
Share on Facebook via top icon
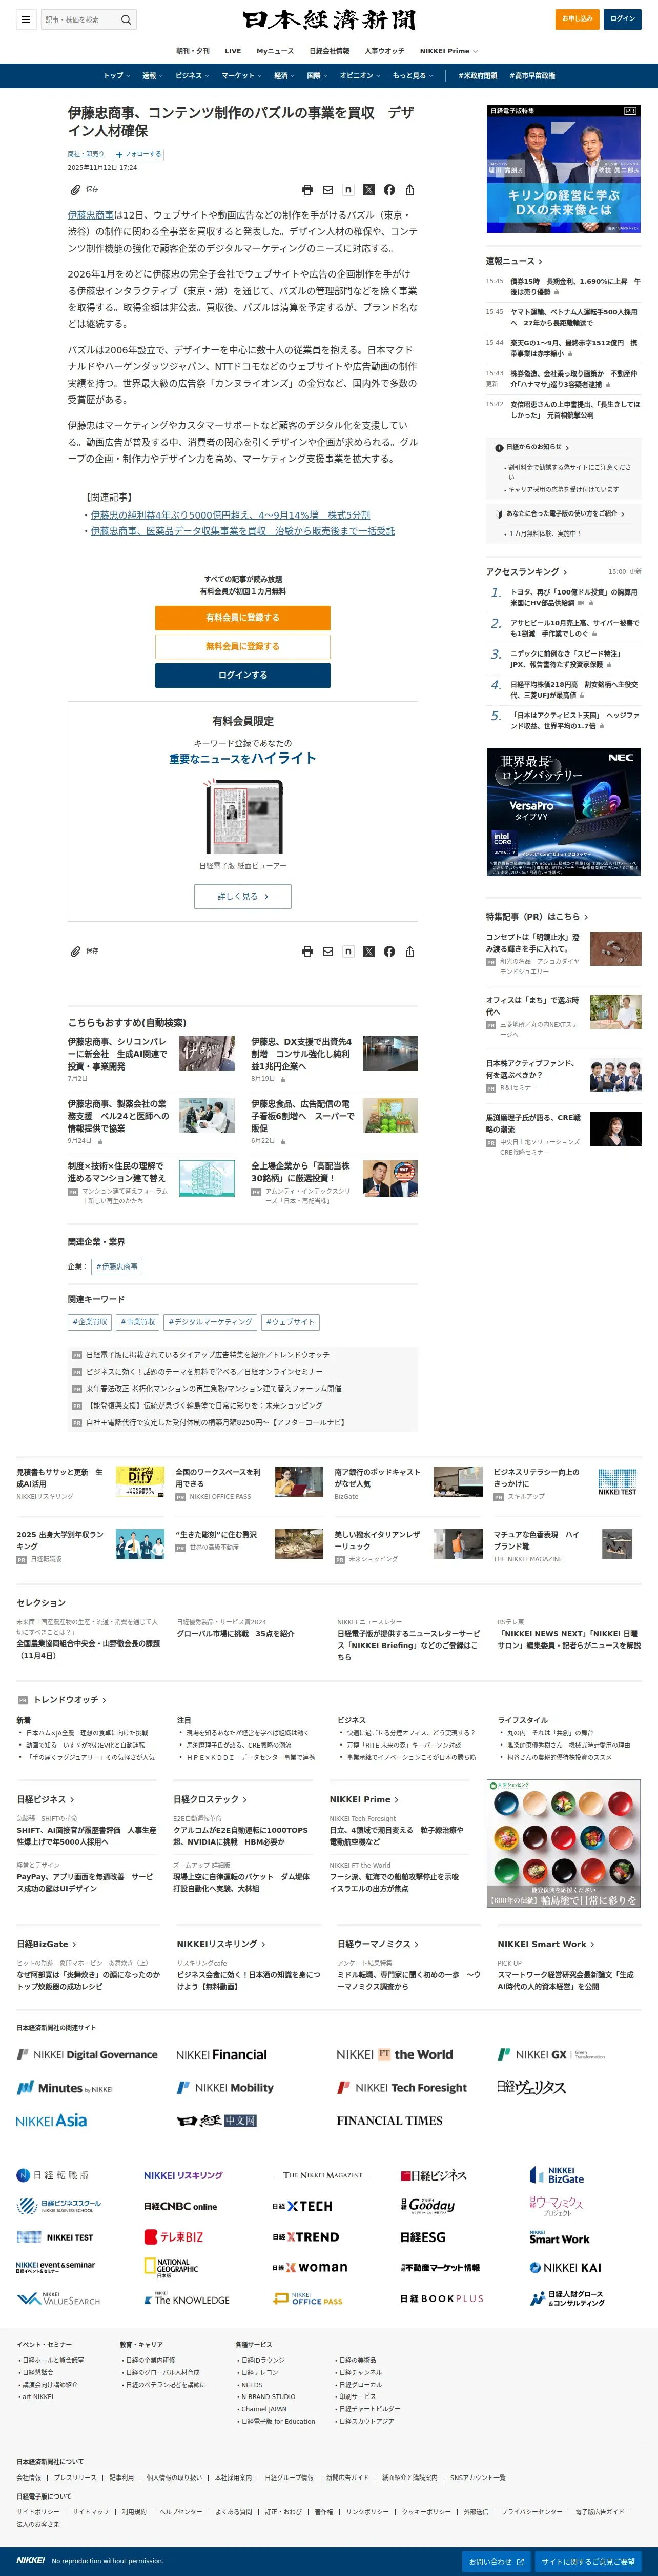pos(389,190)
